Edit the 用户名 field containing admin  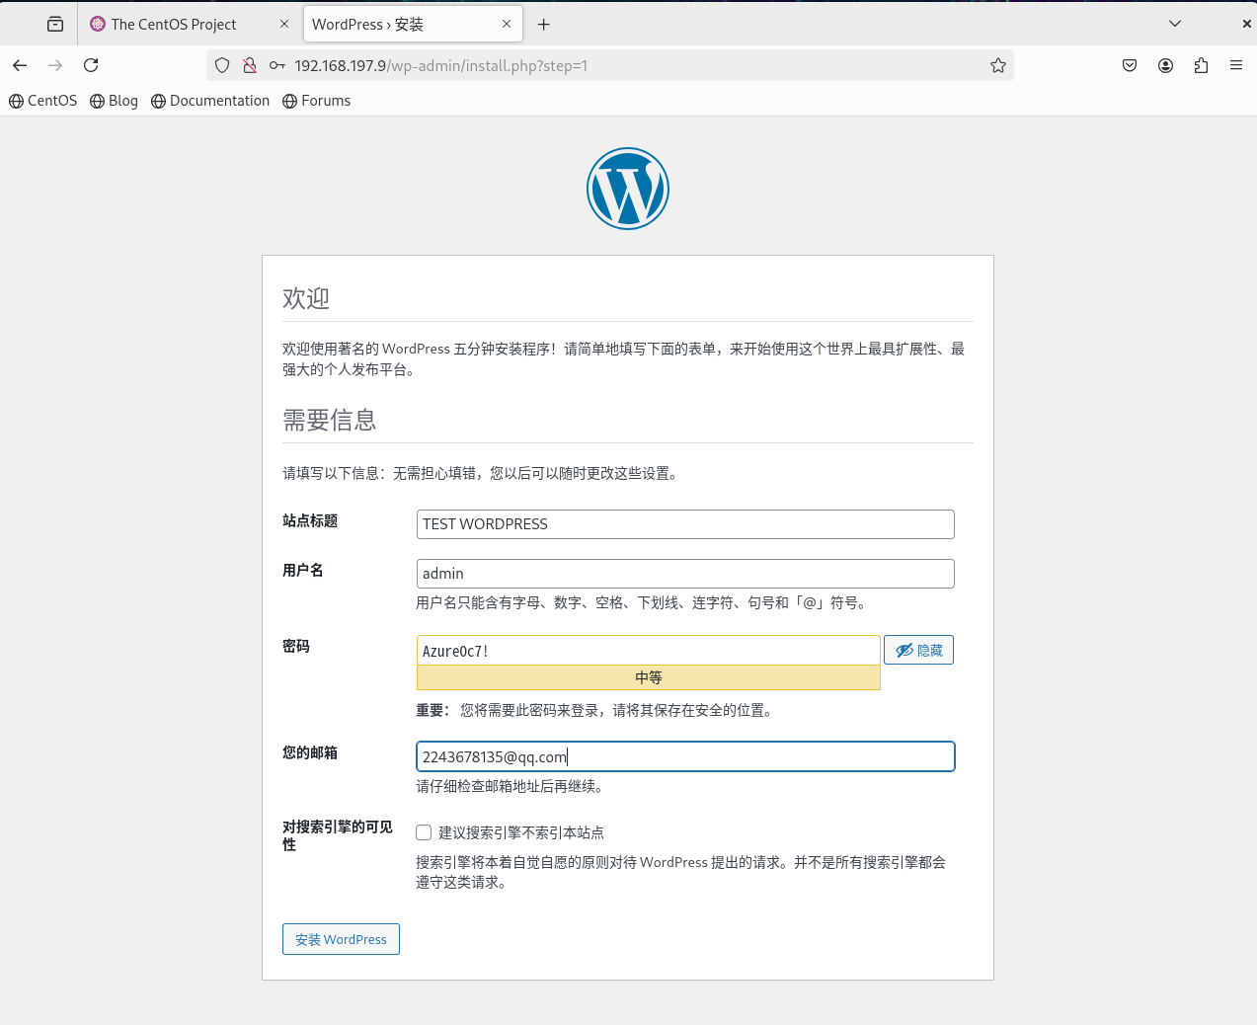(x=685, y=574)
